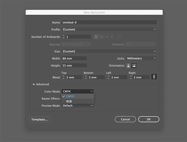
Task: Choose CMYK from the Color Mode list
Action: tap(70, 96)
